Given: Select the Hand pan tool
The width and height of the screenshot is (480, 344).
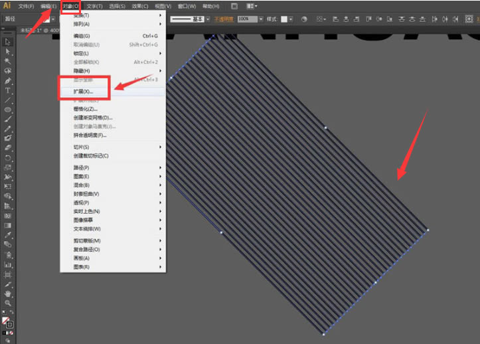Looking at the screenshot, I should (x=8, y=294).
